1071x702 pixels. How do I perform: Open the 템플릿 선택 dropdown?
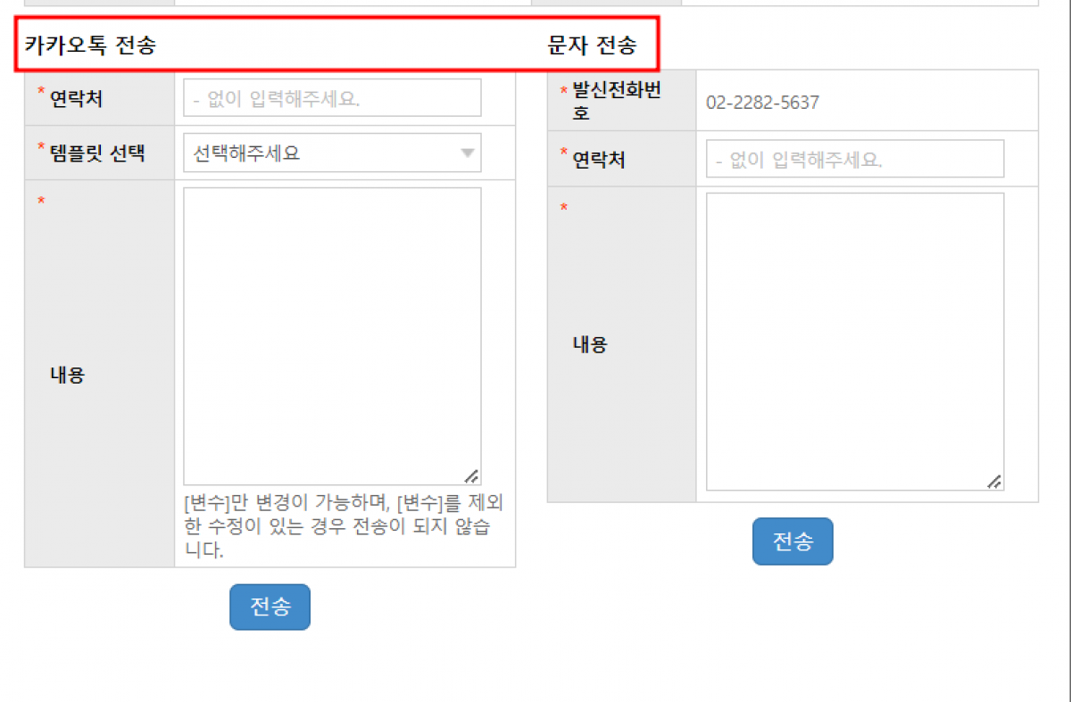(331, 153)
